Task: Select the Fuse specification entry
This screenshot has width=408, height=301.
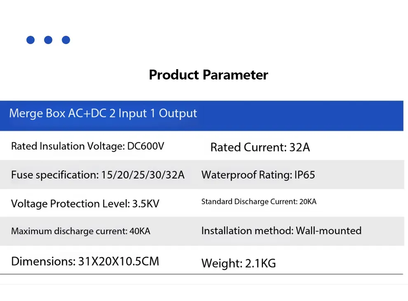Action: tap(98, 175)
